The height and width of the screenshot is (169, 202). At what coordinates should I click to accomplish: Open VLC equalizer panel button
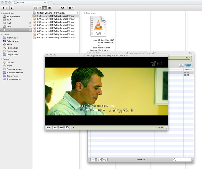[x=182, y=65]
